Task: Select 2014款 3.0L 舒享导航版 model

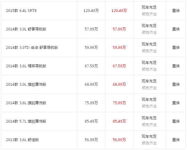Action: 26,29
